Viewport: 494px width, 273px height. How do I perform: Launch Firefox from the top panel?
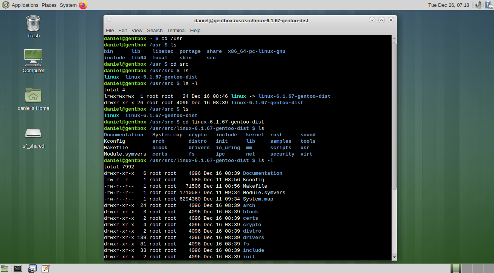[x=83, y=5]
